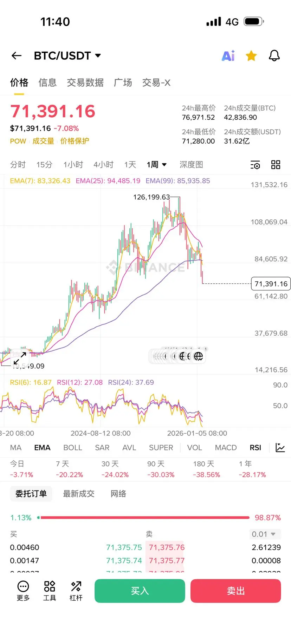Viewport: 291px width, 632px height.
Task: Expand the BTC/USDT pair selector
Action: point(67,55)
